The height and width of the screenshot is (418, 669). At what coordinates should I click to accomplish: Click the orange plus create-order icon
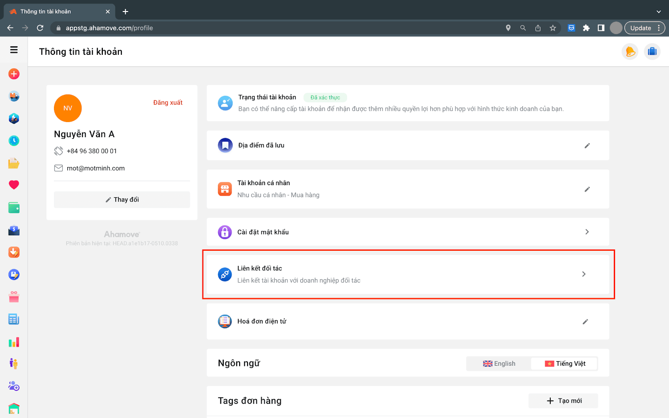pos(14,74)
